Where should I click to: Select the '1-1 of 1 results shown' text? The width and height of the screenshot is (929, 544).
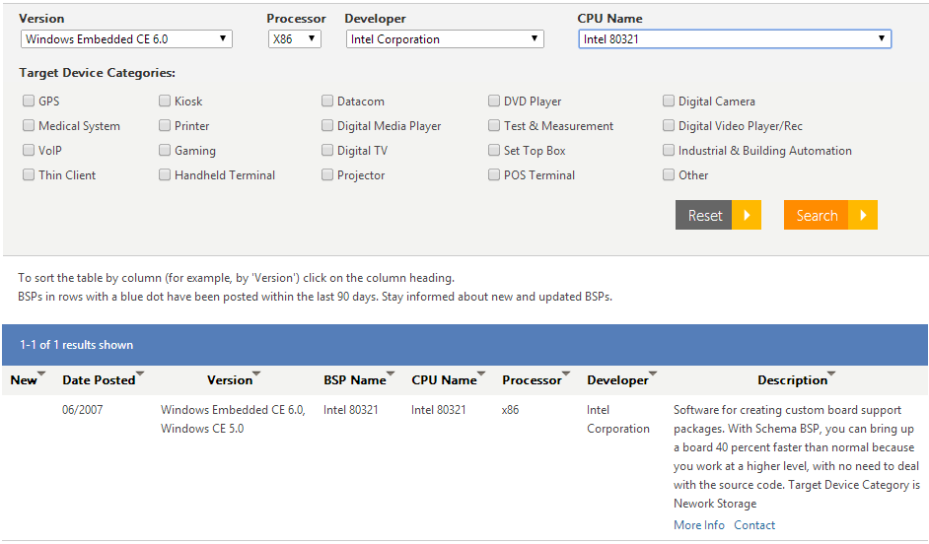coord(76,345)
